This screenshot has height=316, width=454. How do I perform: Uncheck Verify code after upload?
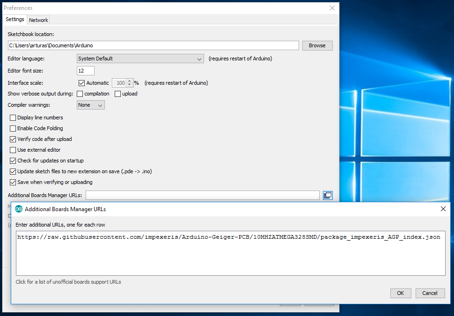[x=13, y=139]
